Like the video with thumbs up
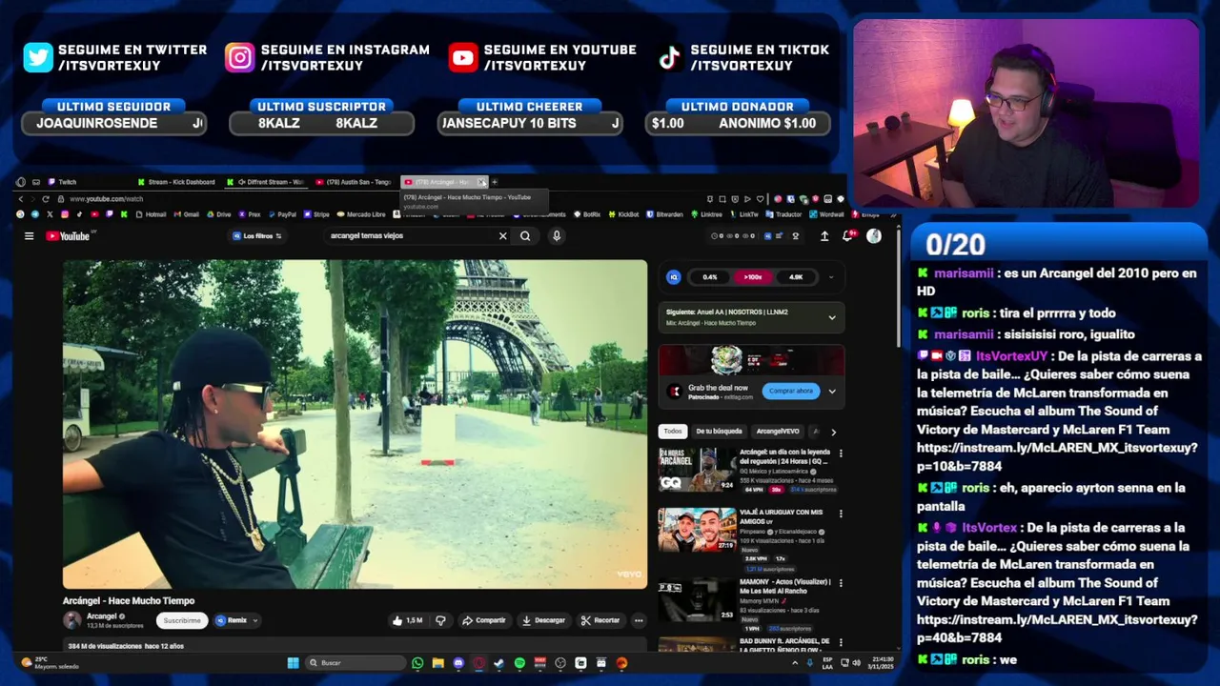The width and height of the screenshot is (1220, 686). pos(407,620)
